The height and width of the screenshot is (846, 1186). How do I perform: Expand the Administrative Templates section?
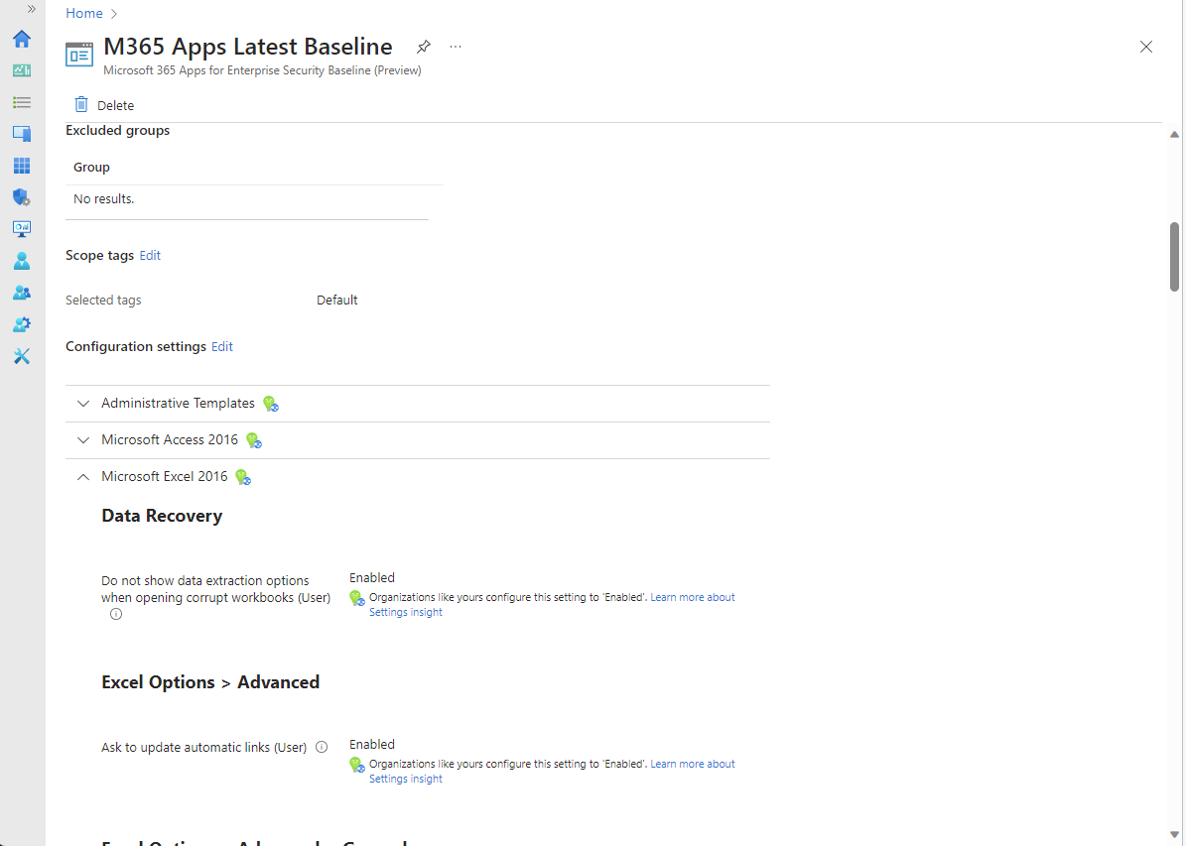83,403
